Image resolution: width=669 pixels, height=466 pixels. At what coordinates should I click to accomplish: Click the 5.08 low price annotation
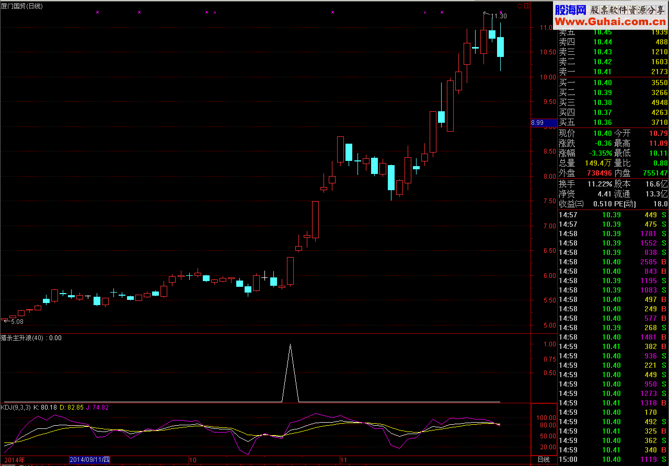(x=17, y=322)
